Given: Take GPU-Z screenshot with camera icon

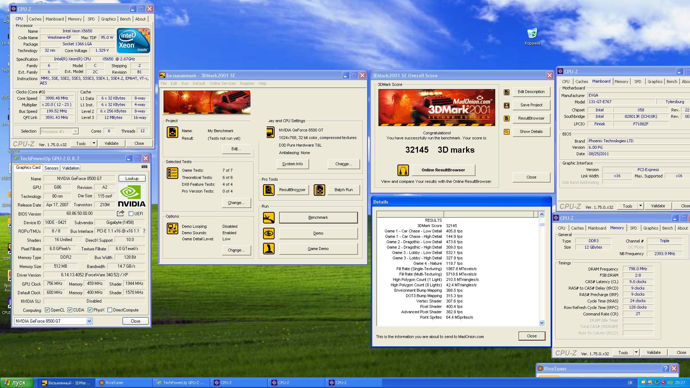Looking at the screenshot, I should 144,167.
